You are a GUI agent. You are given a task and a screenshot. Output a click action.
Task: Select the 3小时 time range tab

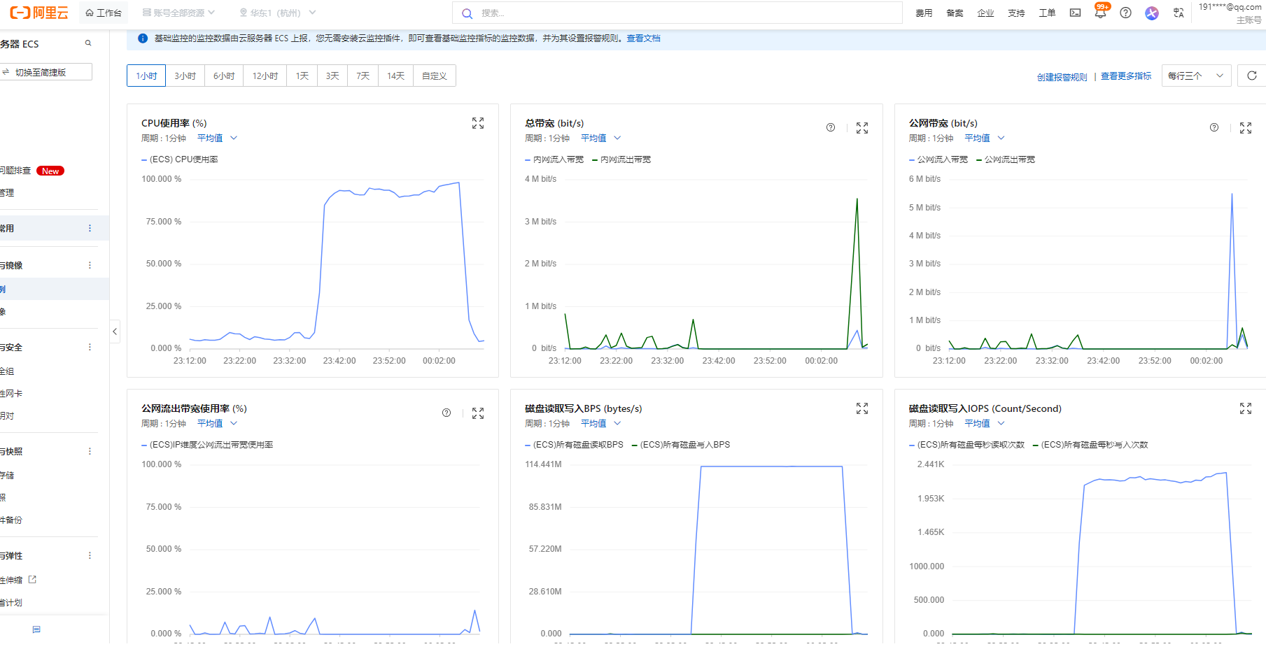(x=185, y=76)
